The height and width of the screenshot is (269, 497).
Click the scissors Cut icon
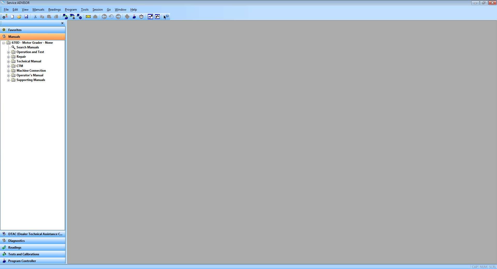pos(35,17)
